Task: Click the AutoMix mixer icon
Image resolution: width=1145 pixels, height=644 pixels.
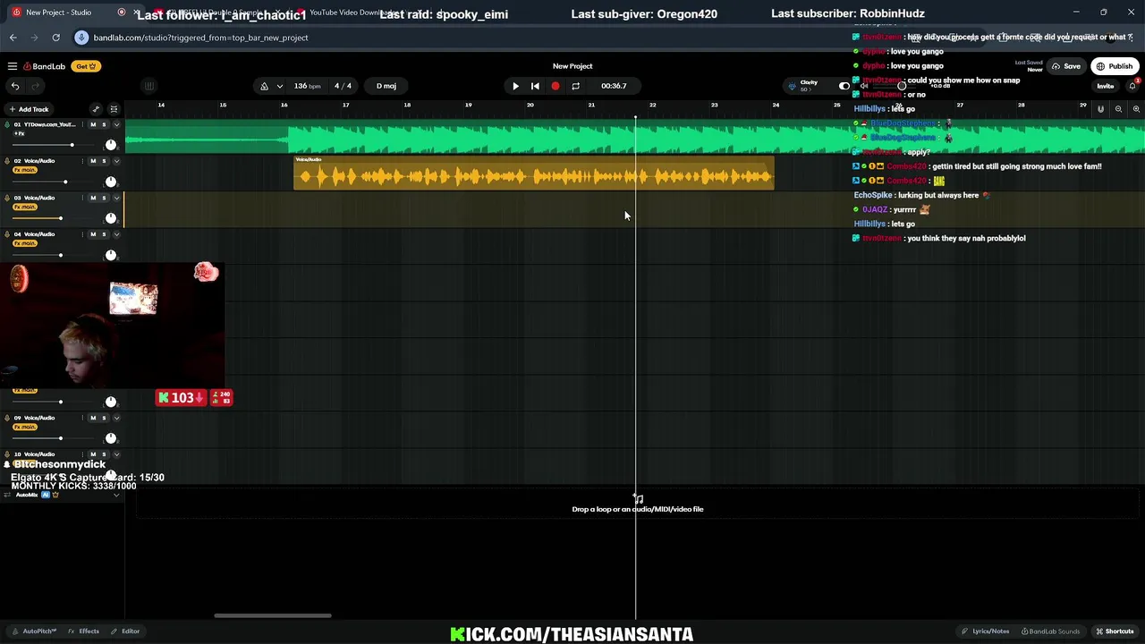Action: (x=7, y=495)
